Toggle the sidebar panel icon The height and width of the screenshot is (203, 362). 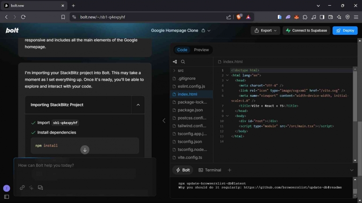[7, 197]
